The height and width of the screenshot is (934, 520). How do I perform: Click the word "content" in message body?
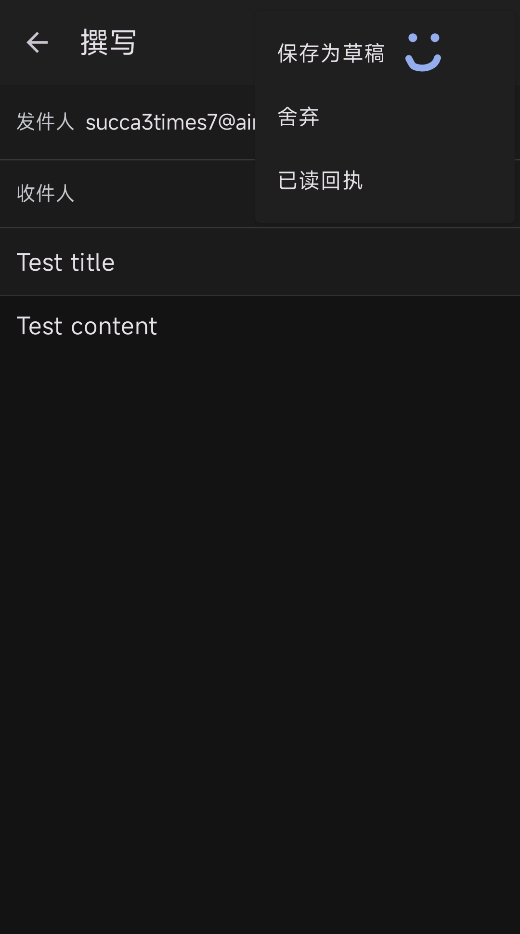coord(114,326)
